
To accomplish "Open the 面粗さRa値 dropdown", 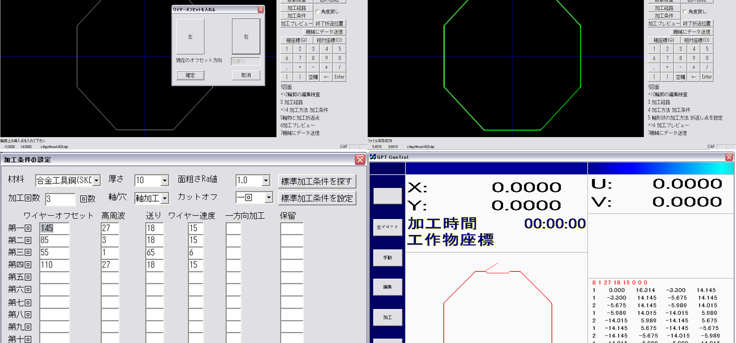I will [266, 181].
